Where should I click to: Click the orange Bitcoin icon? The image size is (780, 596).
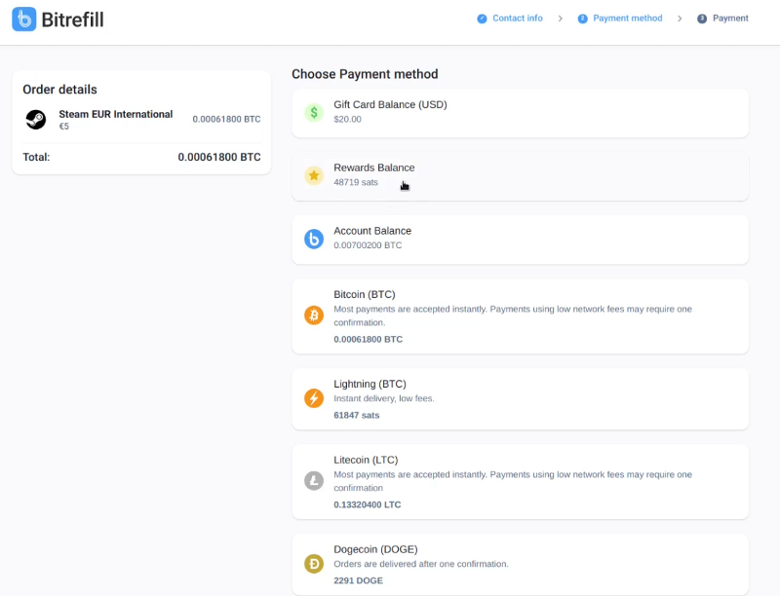[314, 316]
